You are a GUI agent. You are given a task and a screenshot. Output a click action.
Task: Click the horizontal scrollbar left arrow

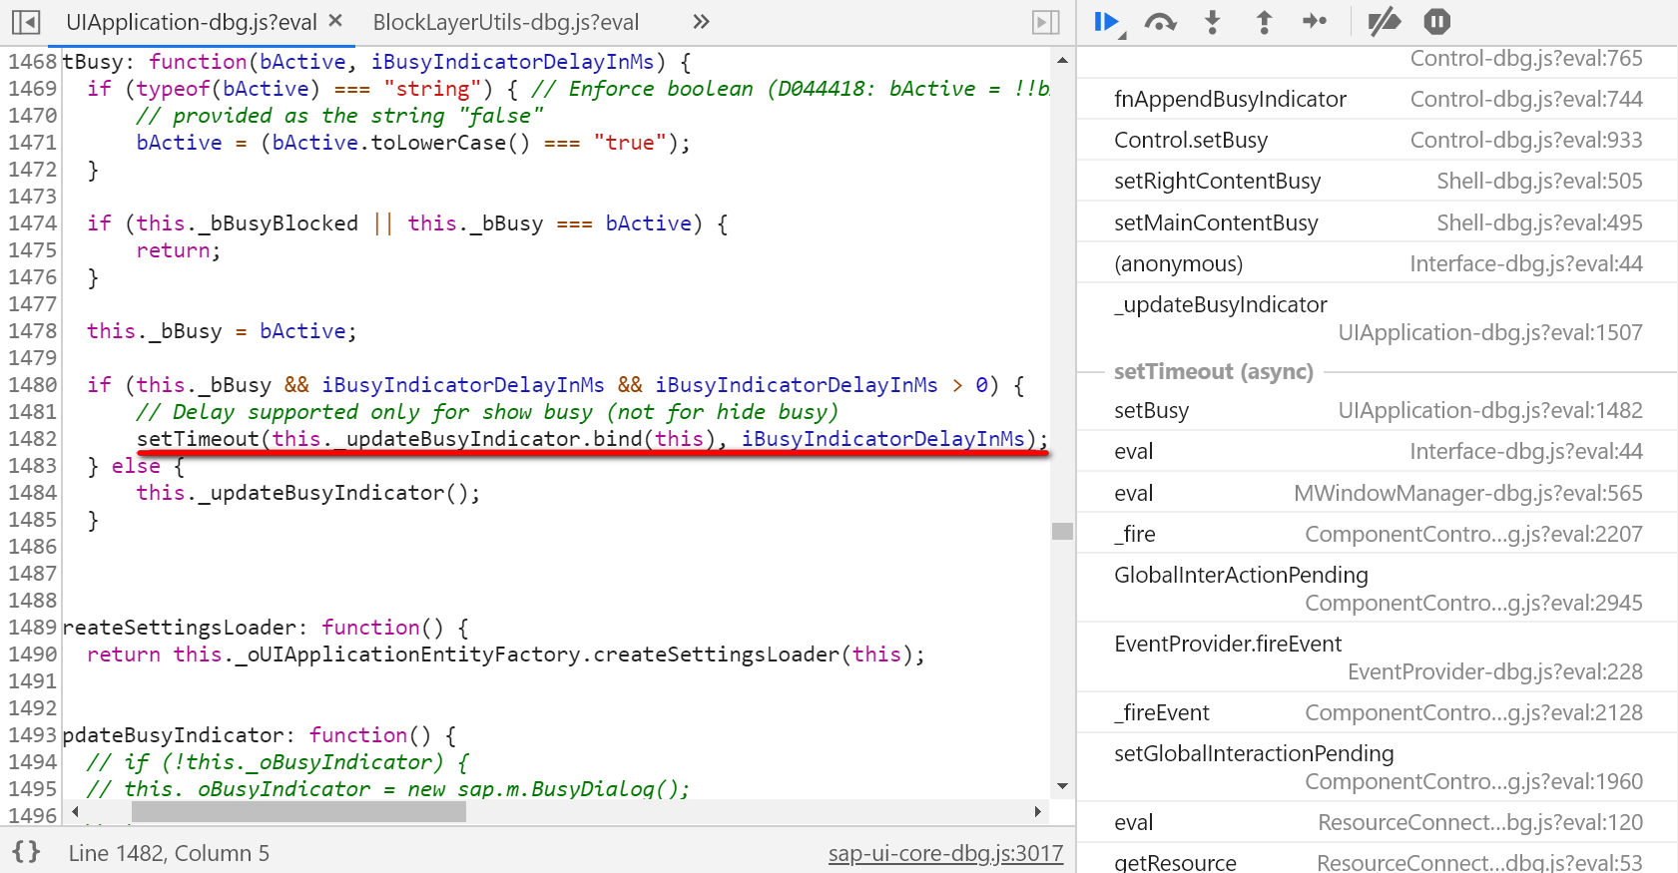click(75, 812)
